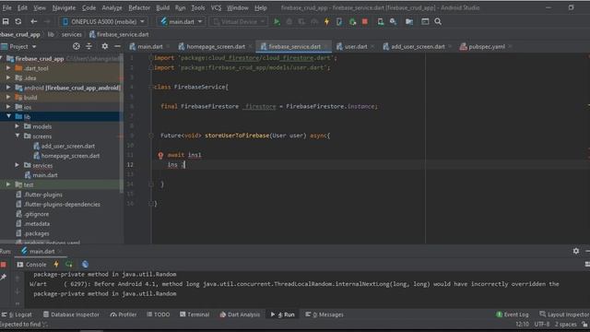Expand the services folder
The width and height of the screenshot is (590, 332).
coord(18,165)
